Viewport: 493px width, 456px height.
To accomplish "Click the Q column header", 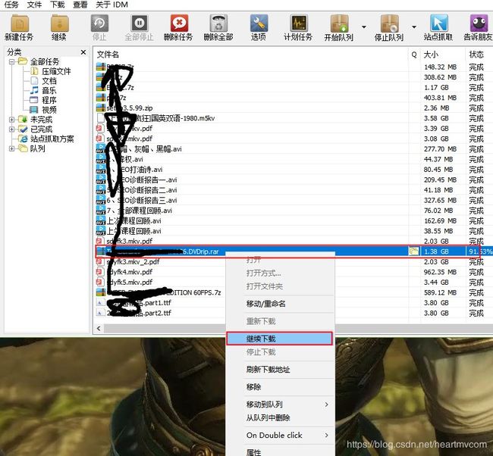I will click(x=414, y=55).
